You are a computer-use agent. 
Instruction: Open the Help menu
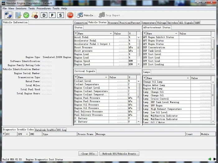pyautogui.click(x=64, y=8)
